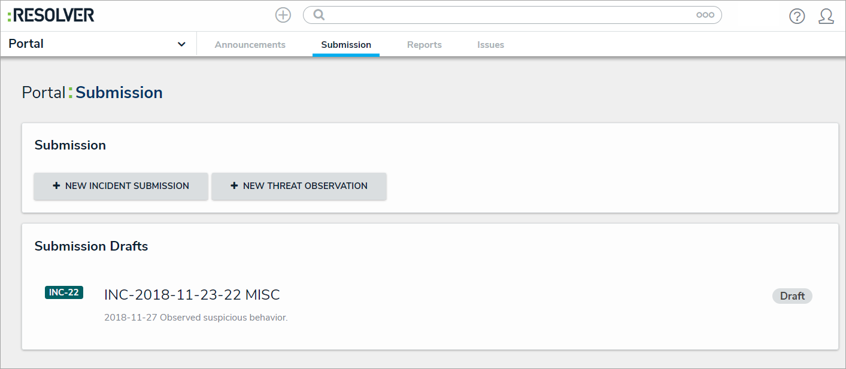Viewport: 846px width, 369px height.
Task: Click the 'Portal : Submission' page title
Action: pos(92,93)
